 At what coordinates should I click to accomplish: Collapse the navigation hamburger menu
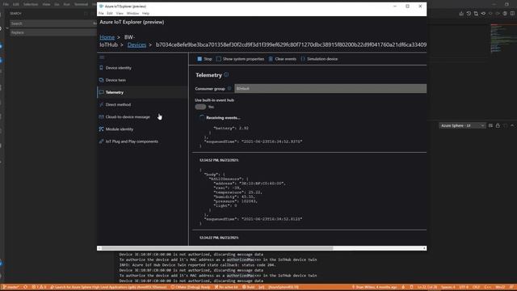click(102, 57)
